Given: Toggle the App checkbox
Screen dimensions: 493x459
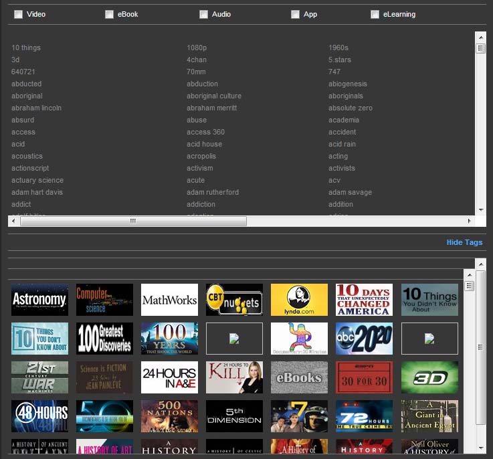Looking at the screenshot, I should tap(295, 15).
